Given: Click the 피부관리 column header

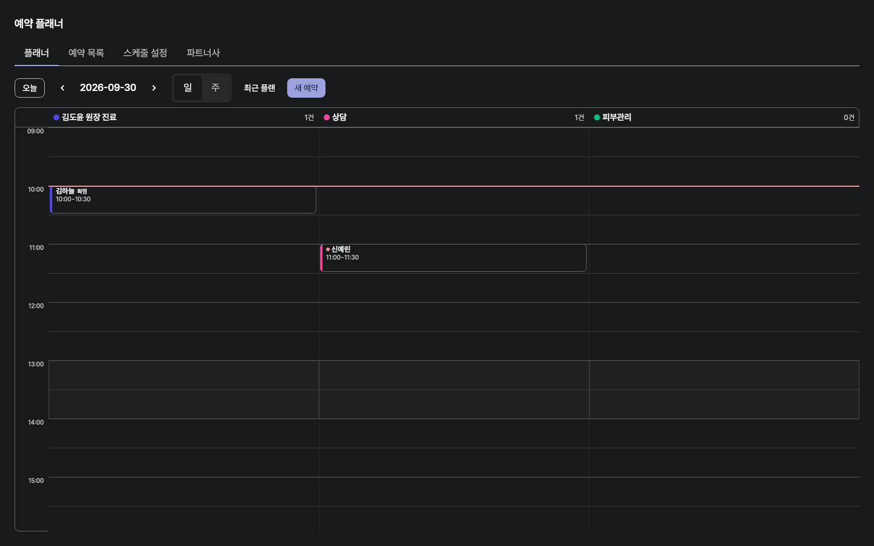Looking at the screenshot, I should tap(724, 118).
